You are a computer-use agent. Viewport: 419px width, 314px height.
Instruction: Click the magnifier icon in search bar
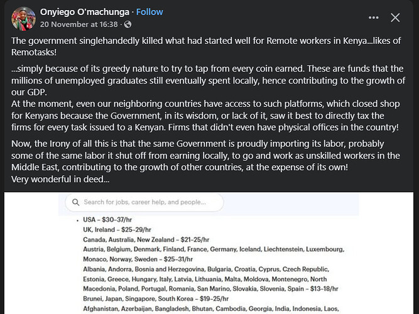pos(76,202)
